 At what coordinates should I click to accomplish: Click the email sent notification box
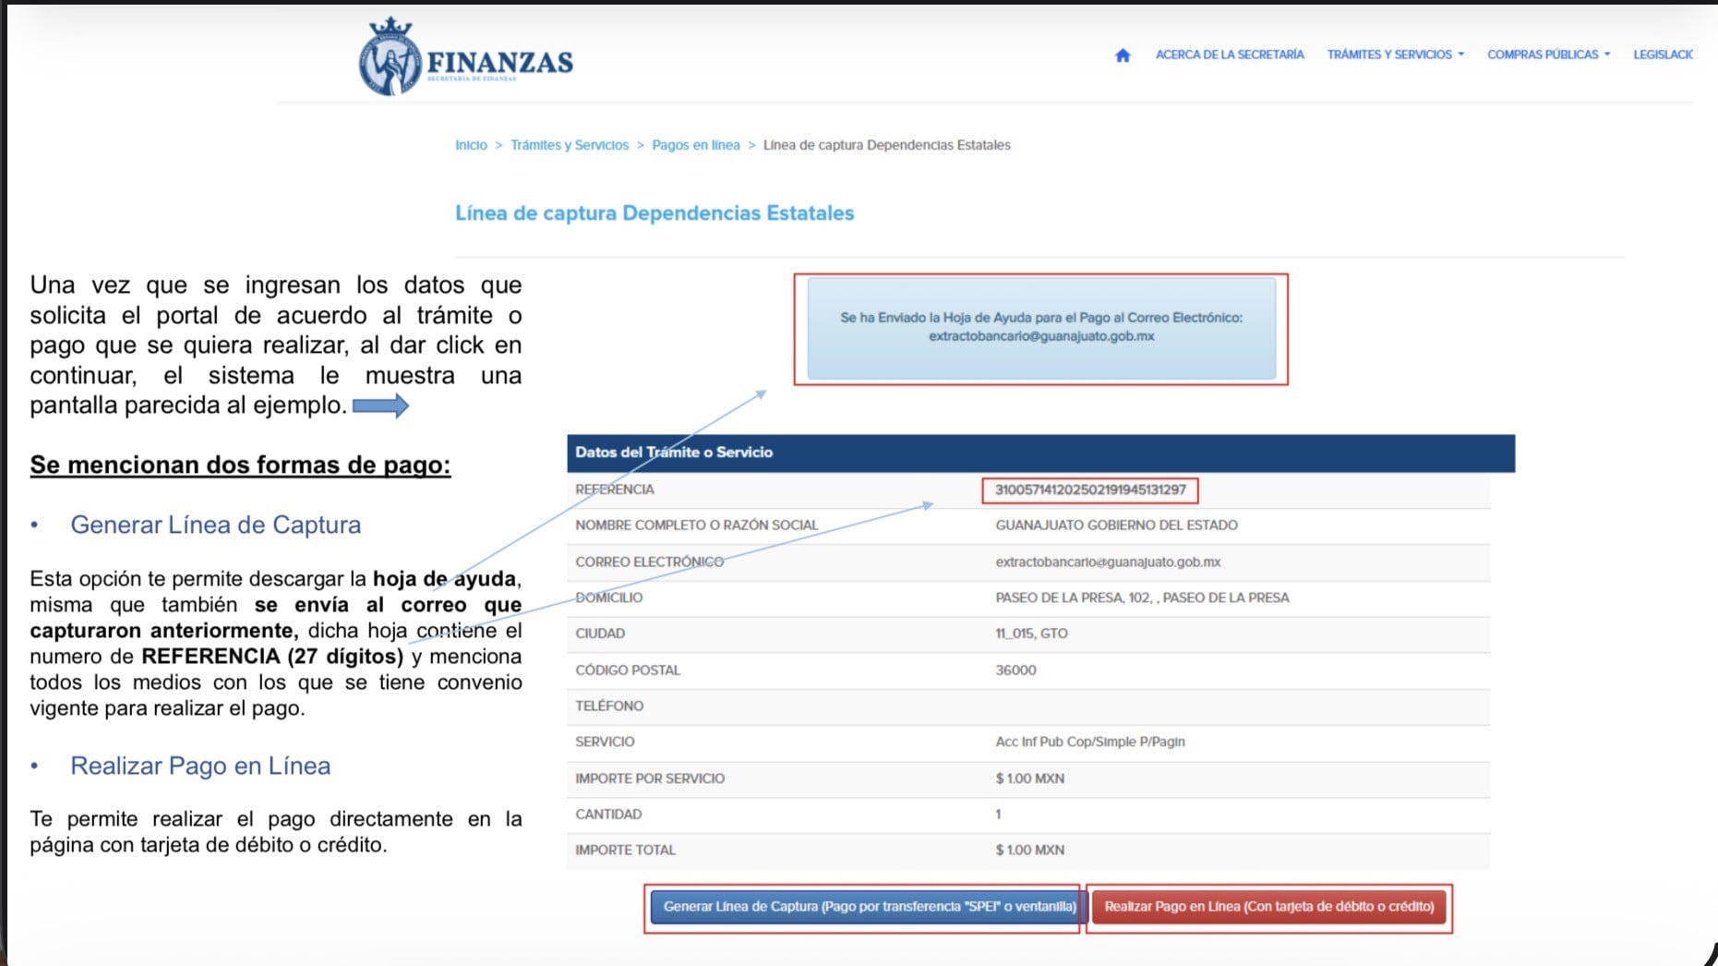pyautogui.click(x=1041, y=328)
